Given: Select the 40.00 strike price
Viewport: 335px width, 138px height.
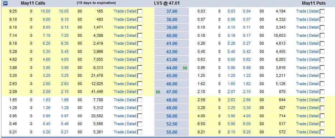Looking at the screenshot, I should [x=172, y=35].
